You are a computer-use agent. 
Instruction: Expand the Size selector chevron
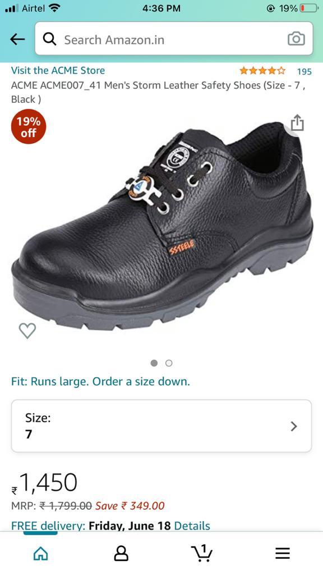[294, 426]
